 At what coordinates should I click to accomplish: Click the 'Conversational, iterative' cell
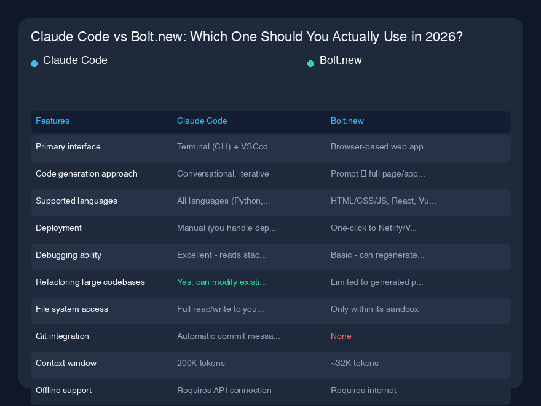point(223,173)
